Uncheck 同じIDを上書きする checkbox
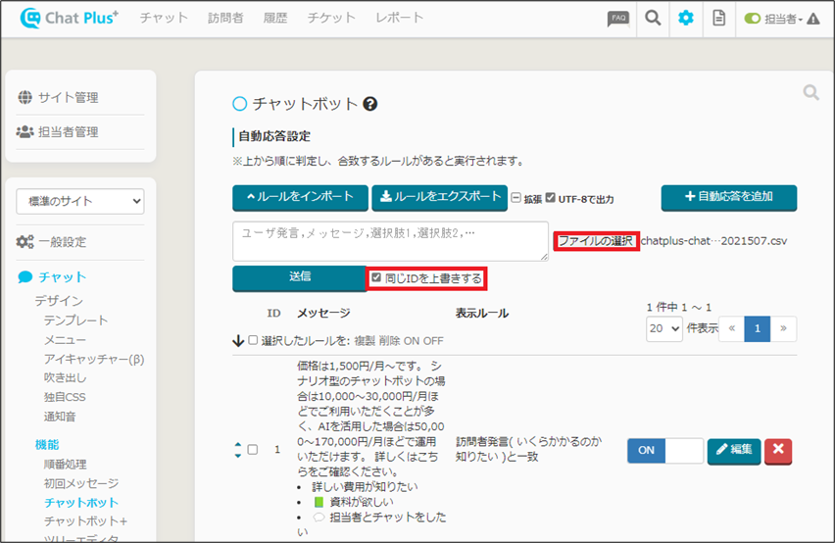 [x=376, y=278]
